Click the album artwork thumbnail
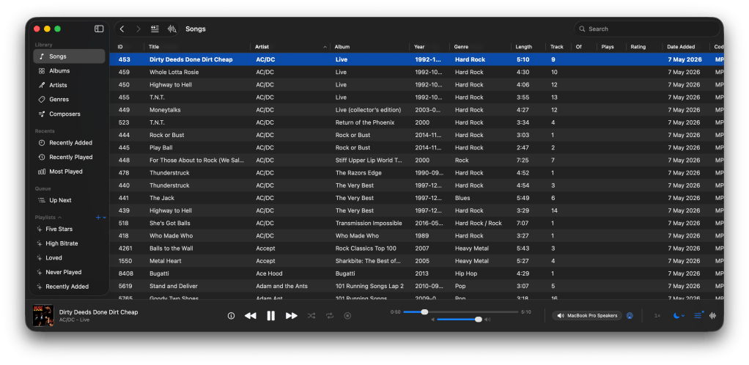Image resolution: width=749 pixels, height=365 pixels. (43, 316)
